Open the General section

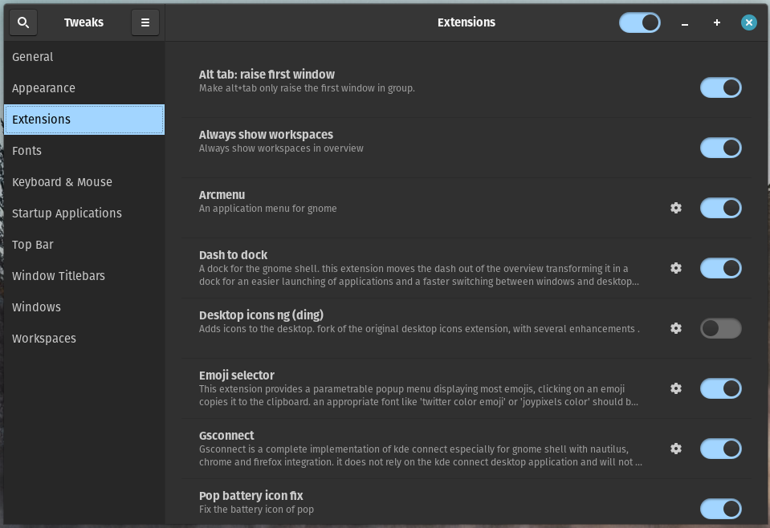tap(84, 57)
